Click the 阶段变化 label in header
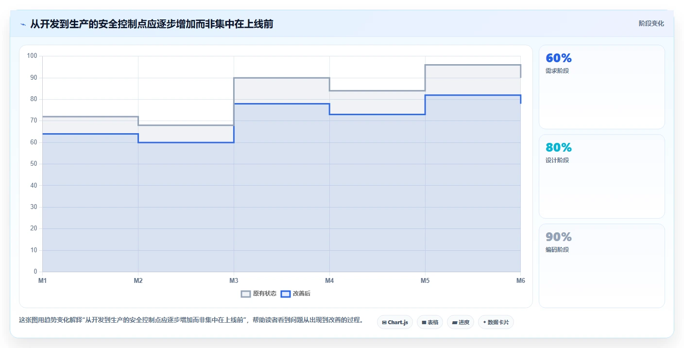The width and height of the screenshot is (684, 348). coord(651,23)
